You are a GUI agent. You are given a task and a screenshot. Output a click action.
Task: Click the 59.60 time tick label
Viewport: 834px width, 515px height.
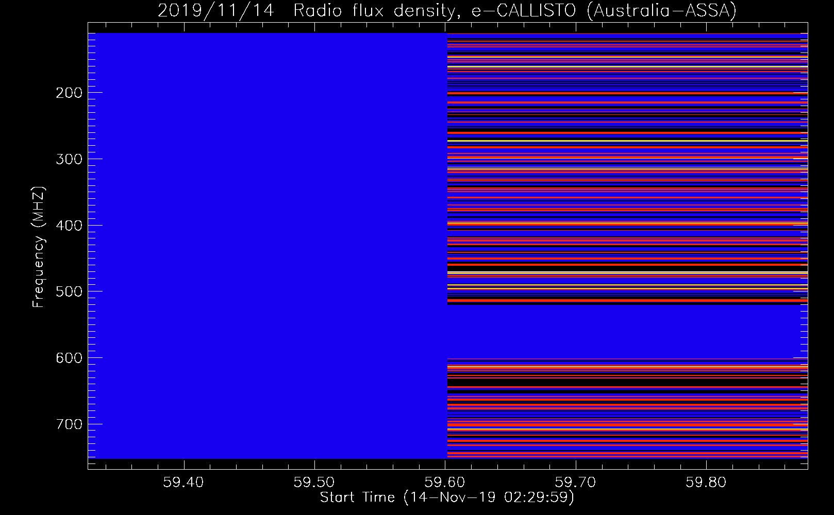tap(444, 483)
